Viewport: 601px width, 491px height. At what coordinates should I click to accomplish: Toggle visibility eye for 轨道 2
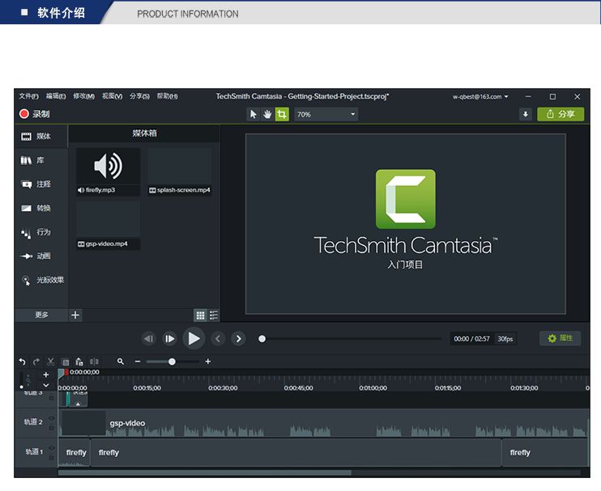[x=52, y=418]
